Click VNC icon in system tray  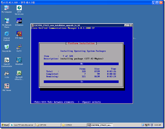click(x=146, y=125)
